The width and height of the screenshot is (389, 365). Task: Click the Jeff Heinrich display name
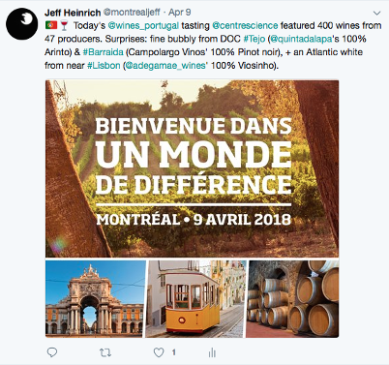(x=73, y=13)
